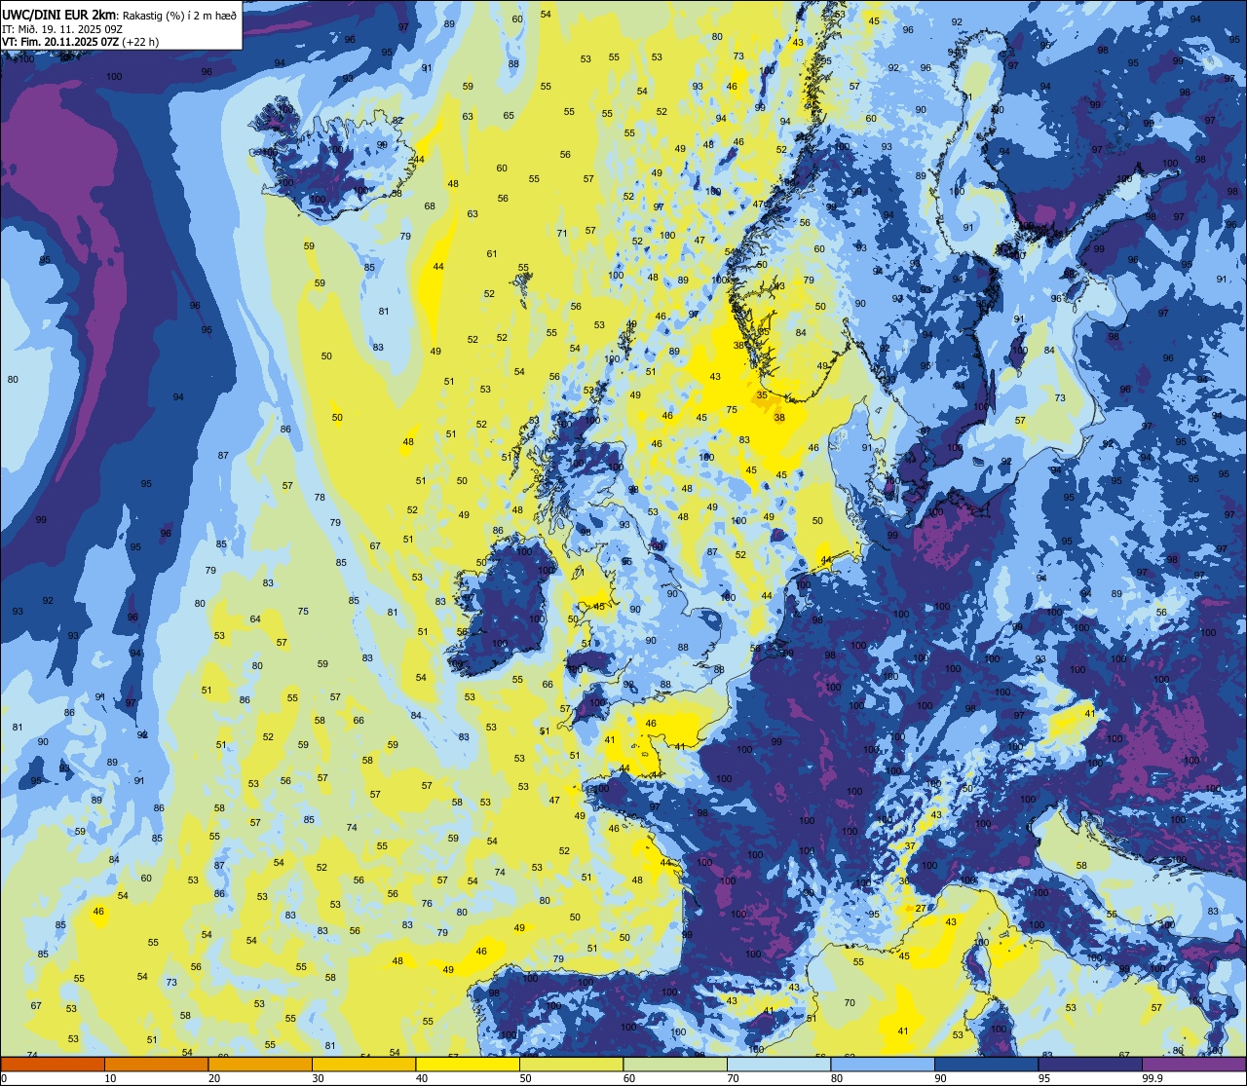Click the legend label "99.9"
Viewport: 1247px width, 1086px height.
pyautogui.click(x=1153, y=1078)
